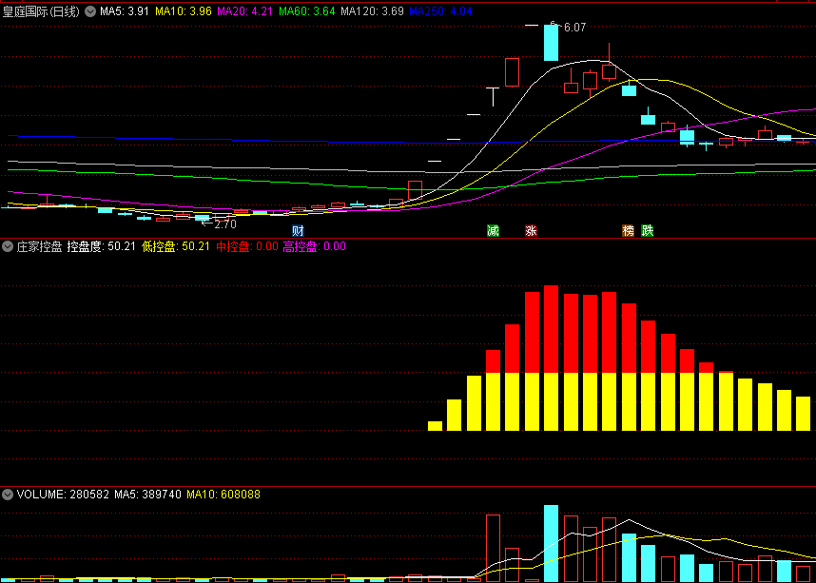816x583 pixels.
Task: Click the VOLUME: 280582 readout
Action: click(63, 494)
